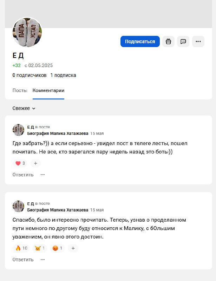The width and height of the screenshot is (216, 281).
Task: Reply to the first comment via Ответить
Action: pyautogui.click(x=23, y=175)
